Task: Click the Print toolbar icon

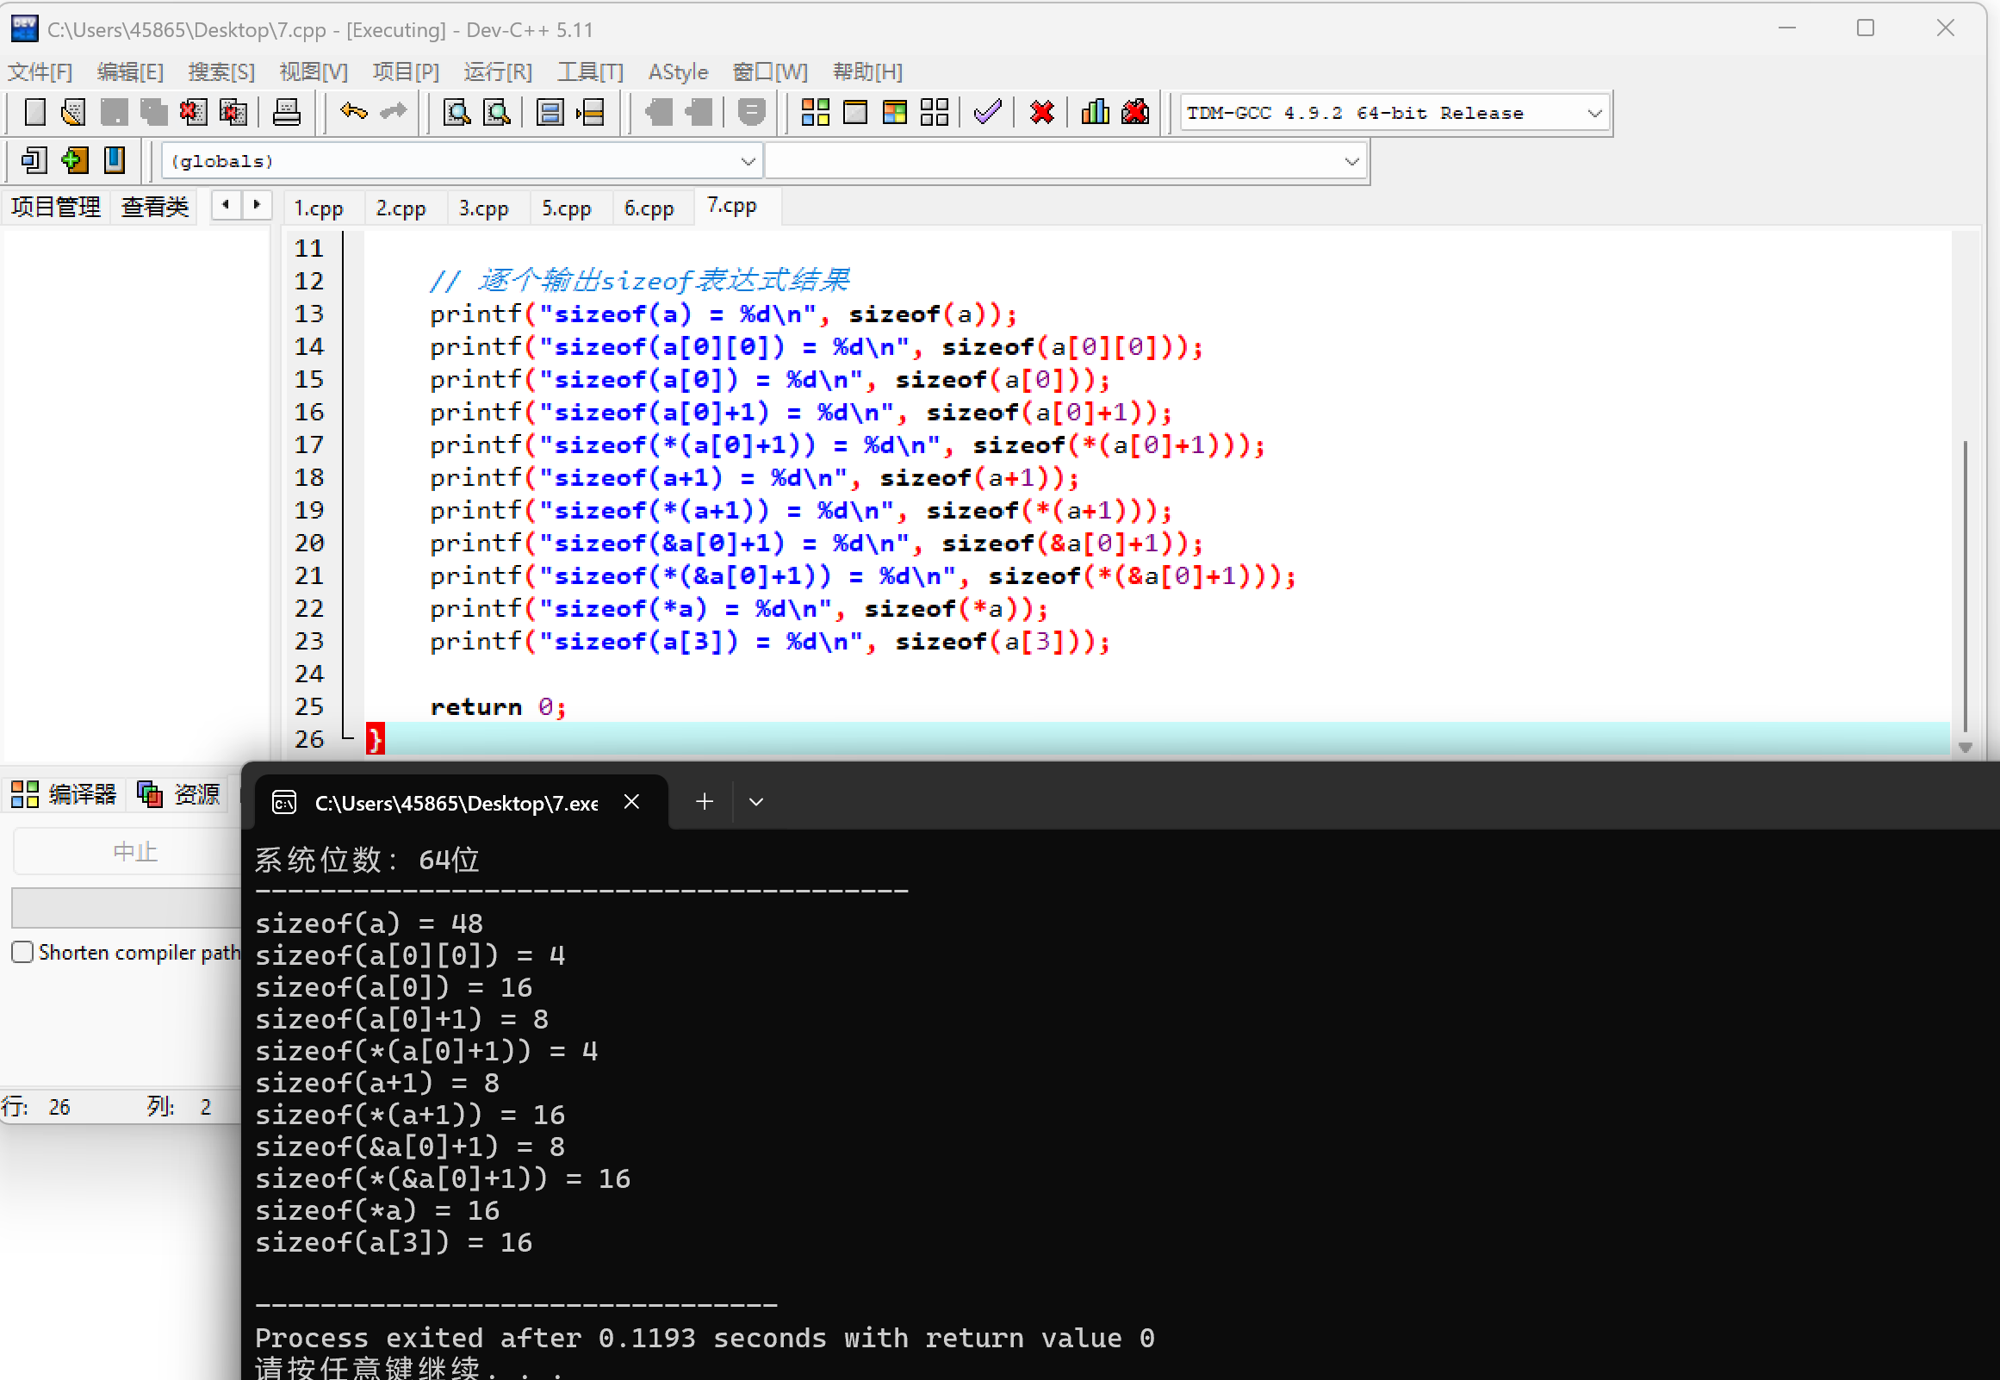Action: click(x=286, y=112)
